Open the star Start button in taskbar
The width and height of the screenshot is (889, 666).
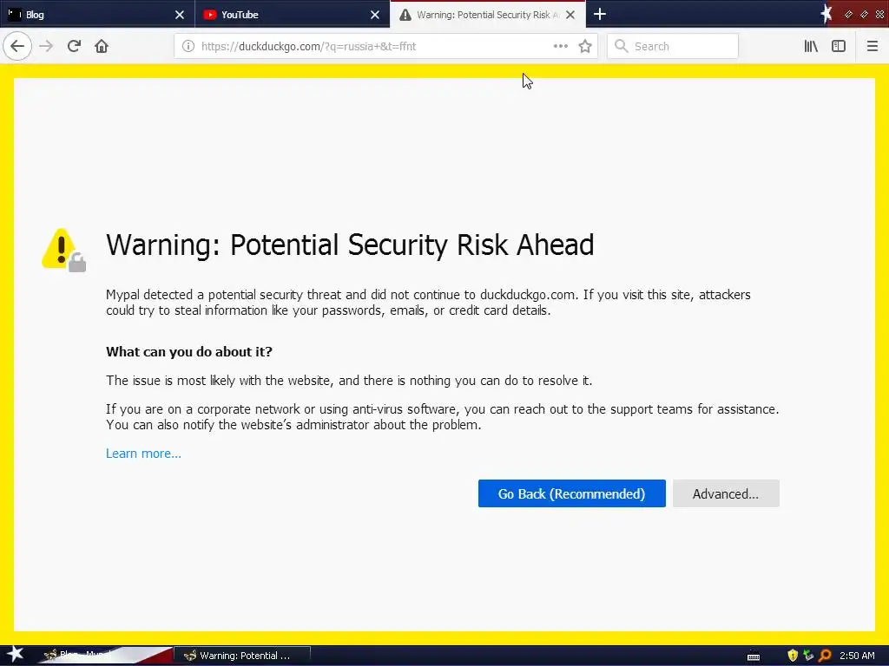pos(15,655)
